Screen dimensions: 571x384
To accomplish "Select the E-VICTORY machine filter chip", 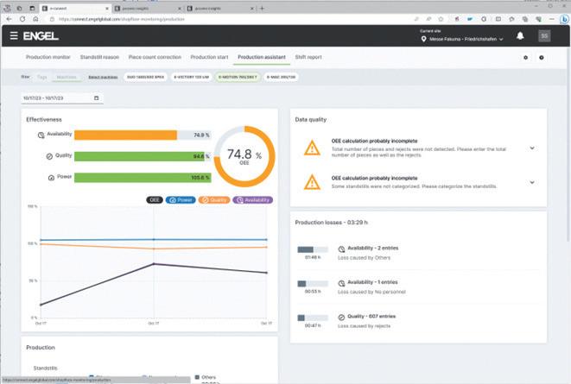I will click(x=192, y=77).
